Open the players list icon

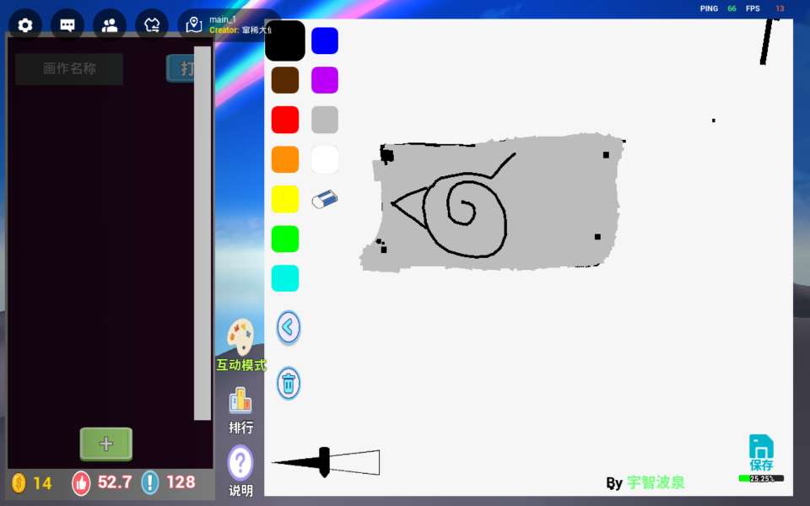click(x=110, y=25)
